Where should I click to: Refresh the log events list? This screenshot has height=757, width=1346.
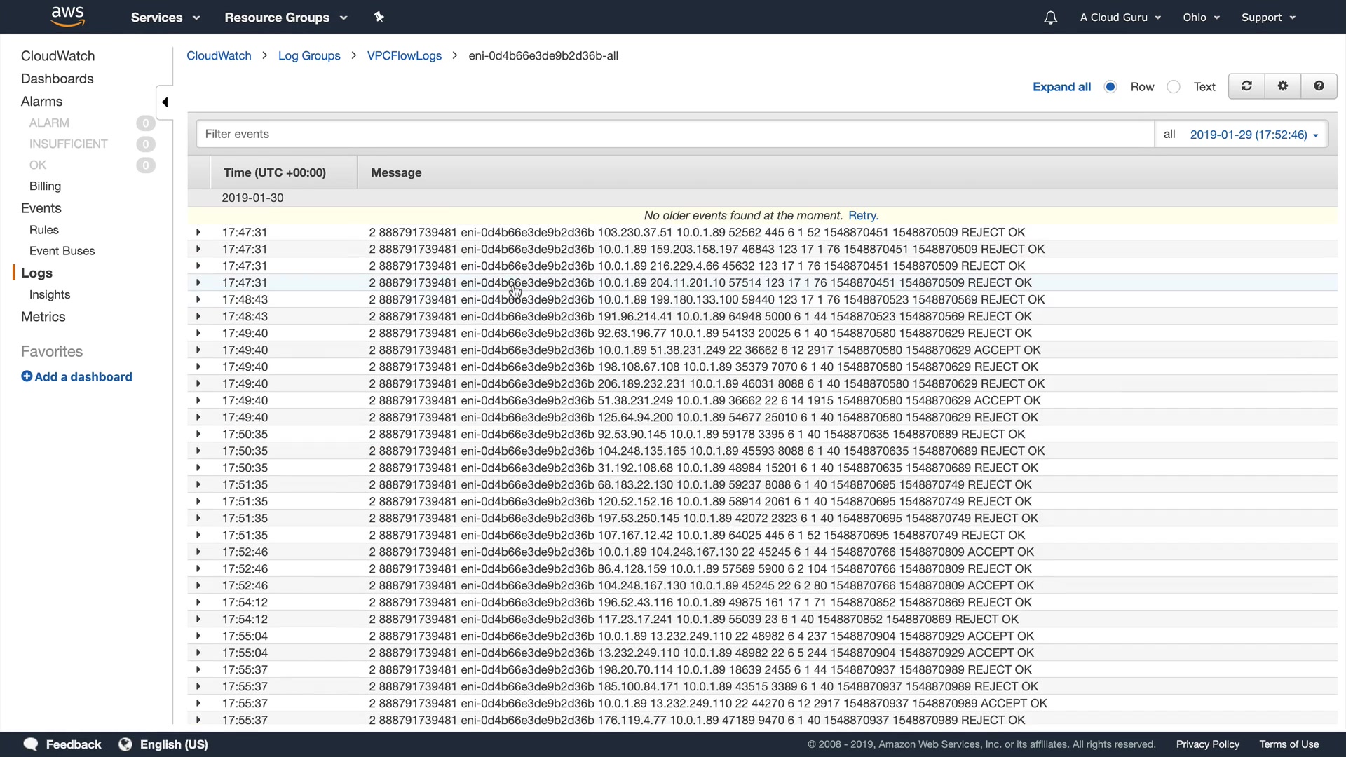coord(1246,86)
